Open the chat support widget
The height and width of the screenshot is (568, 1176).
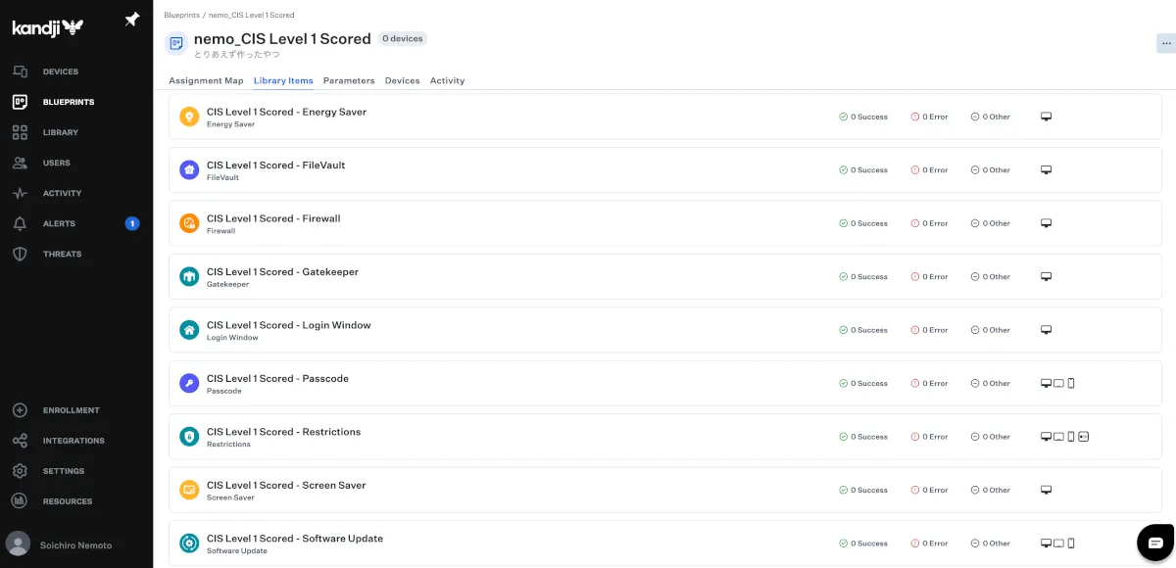point(1155,542)
